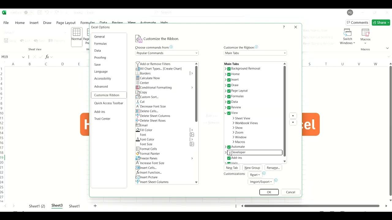392x220 pixels.
Task: Expand the Sheet View group
Action: point(234,118)
